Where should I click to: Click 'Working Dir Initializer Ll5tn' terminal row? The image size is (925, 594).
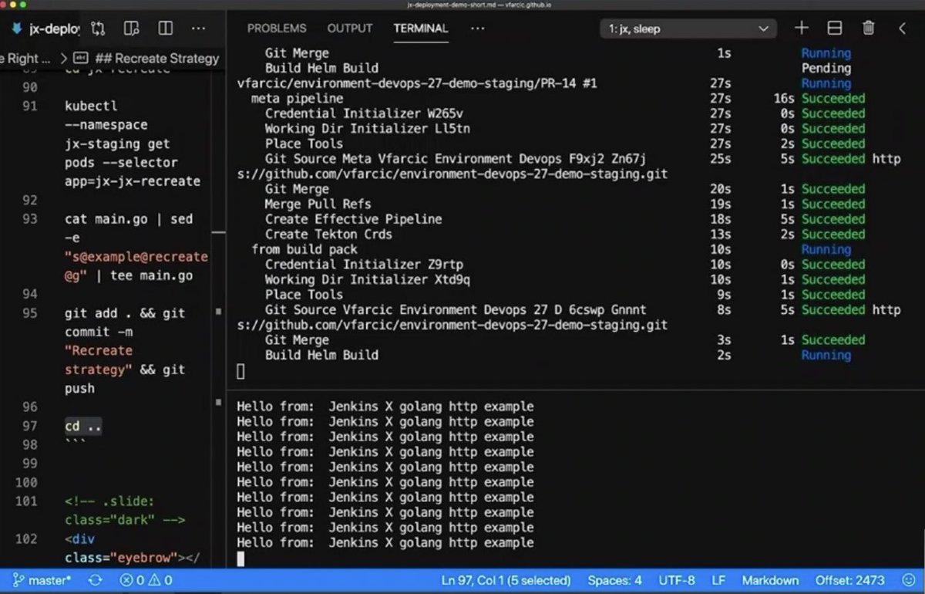[367, 129]
